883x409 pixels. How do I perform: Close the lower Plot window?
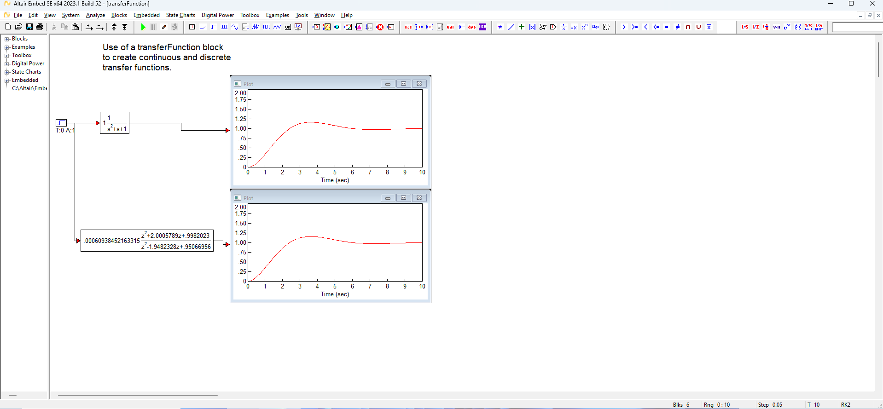[419, 198]
